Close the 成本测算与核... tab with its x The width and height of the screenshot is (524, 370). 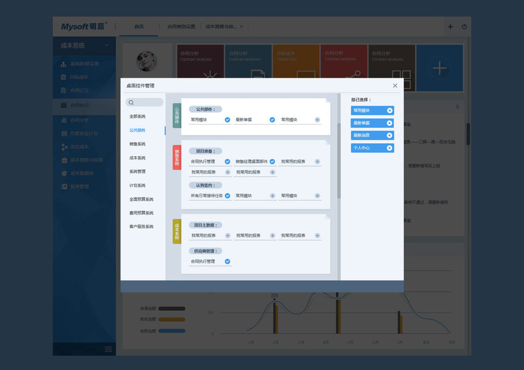(241, 27)
